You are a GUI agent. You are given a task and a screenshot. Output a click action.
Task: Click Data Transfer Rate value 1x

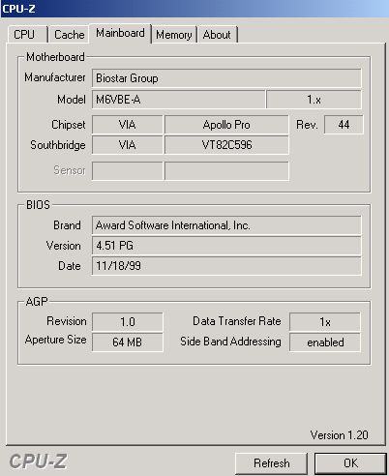(325, 322)
